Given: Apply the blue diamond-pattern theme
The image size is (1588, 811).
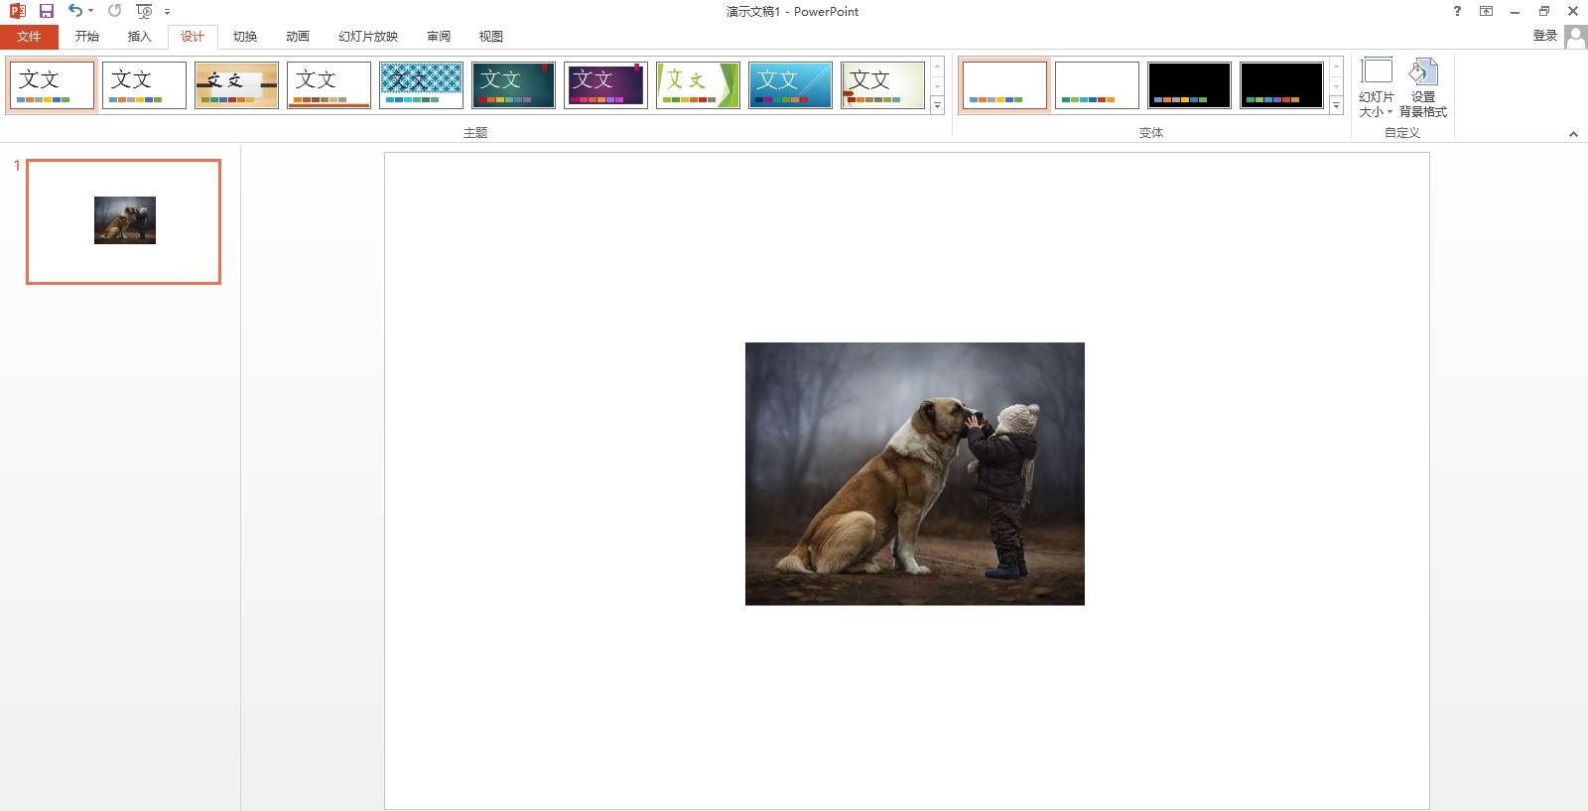Looking at the screenshot, I should coord(421,85).
